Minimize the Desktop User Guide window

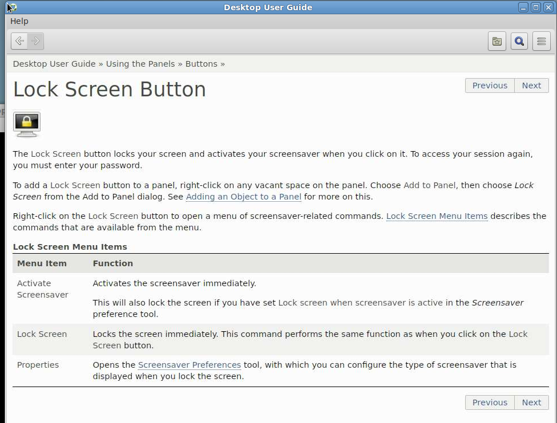pos(523,7)
